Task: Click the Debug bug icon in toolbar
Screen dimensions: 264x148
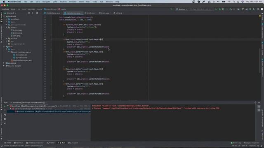Action: tap(220, 9)
